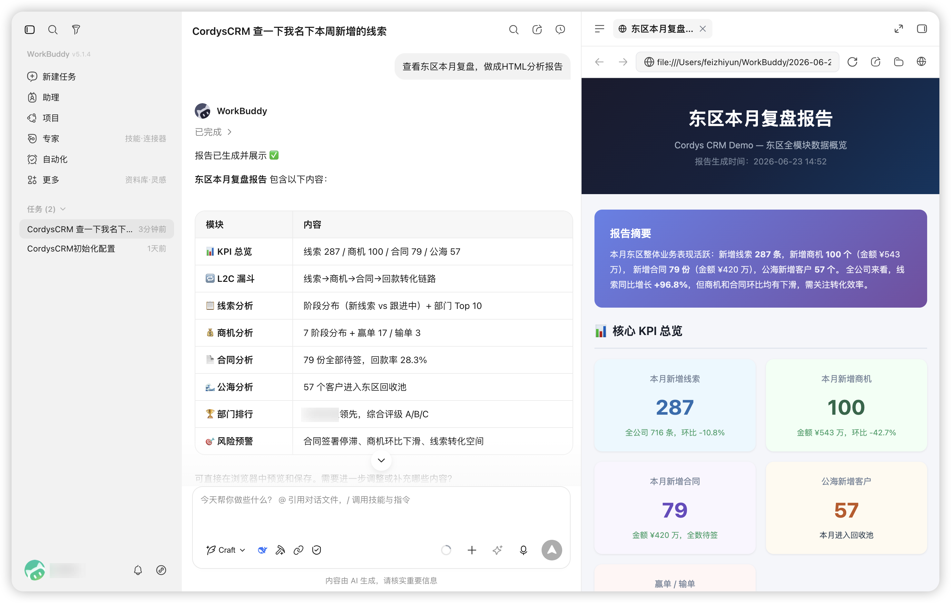The image size is (951, 603).
Task: Close the 东区本月复盘 tab
Action: 702,29
